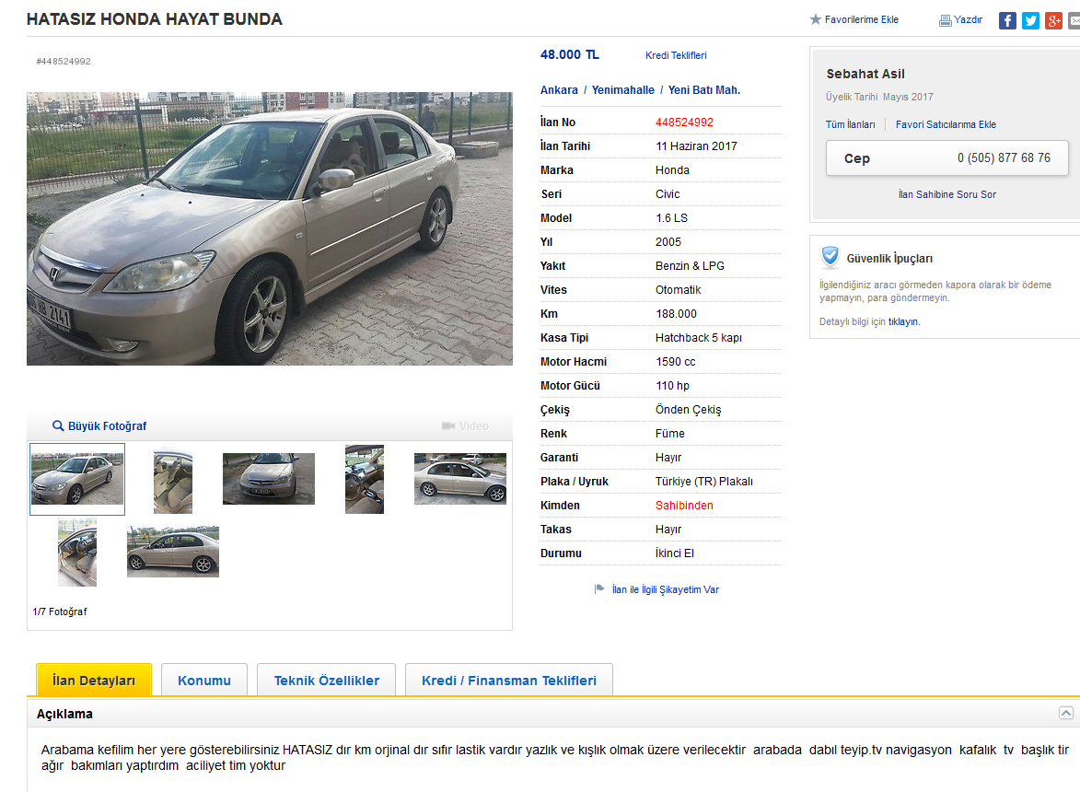Viewport: 1080px width, 792px height.
Task: Click the star icon to add favorites
Action: [816, 19]
